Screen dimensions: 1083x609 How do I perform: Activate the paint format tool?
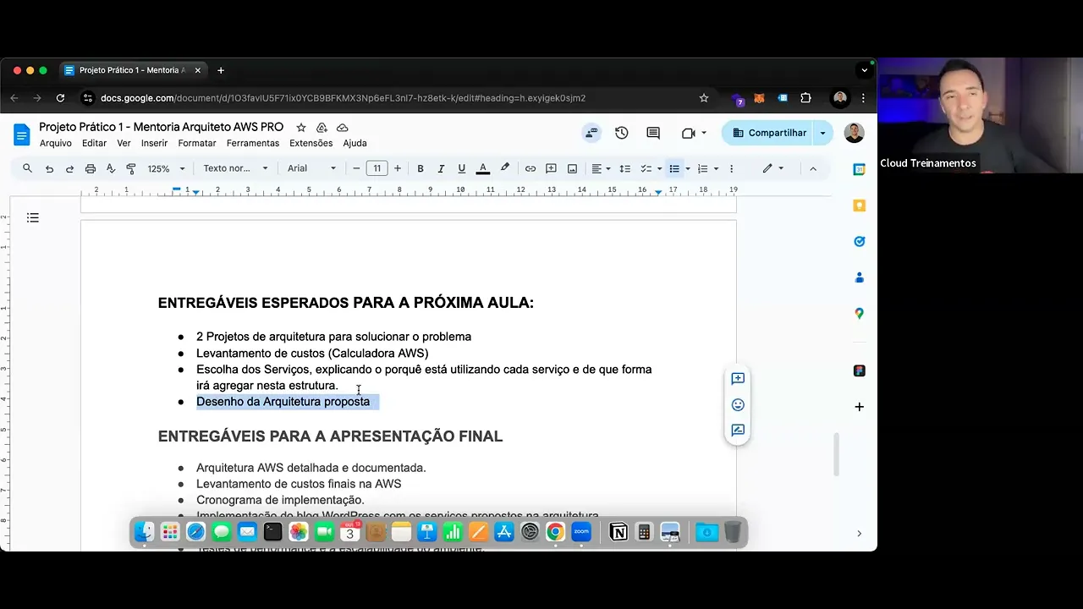[x=131, y=168]
